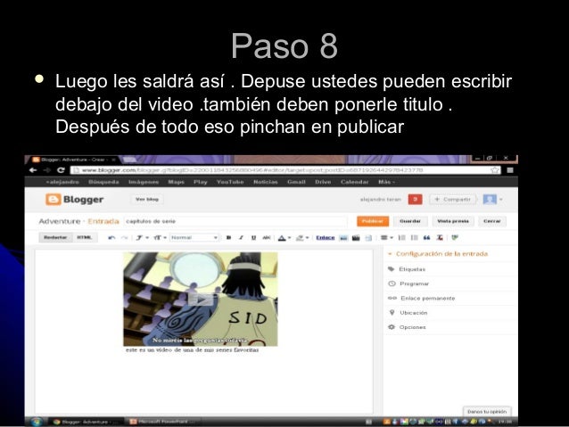The width and height of the screenshot is (569, 427).
Task: Open the text color dropdown
Action: click(x=284, y=238)
